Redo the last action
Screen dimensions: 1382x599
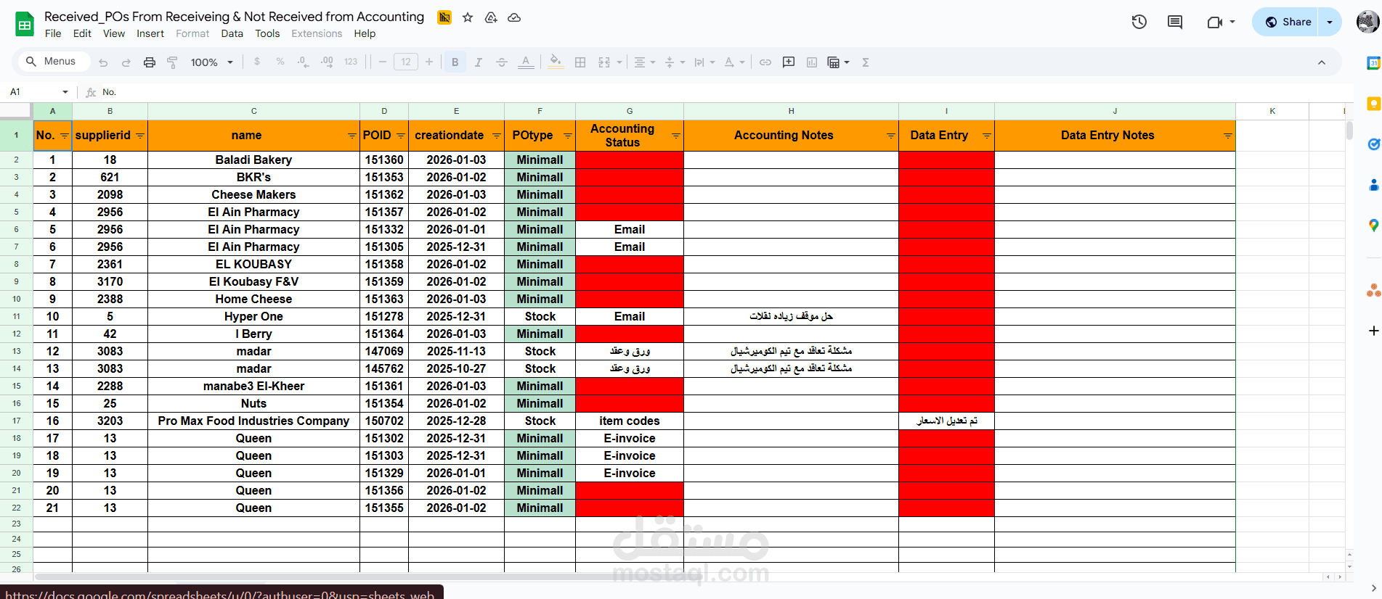[126, 62]
